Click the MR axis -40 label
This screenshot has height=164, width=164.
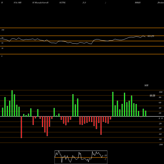(160, 129)
